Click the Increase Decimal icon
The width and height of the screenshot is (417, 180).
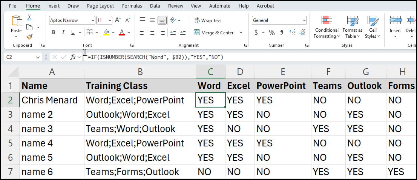[292, 32]
